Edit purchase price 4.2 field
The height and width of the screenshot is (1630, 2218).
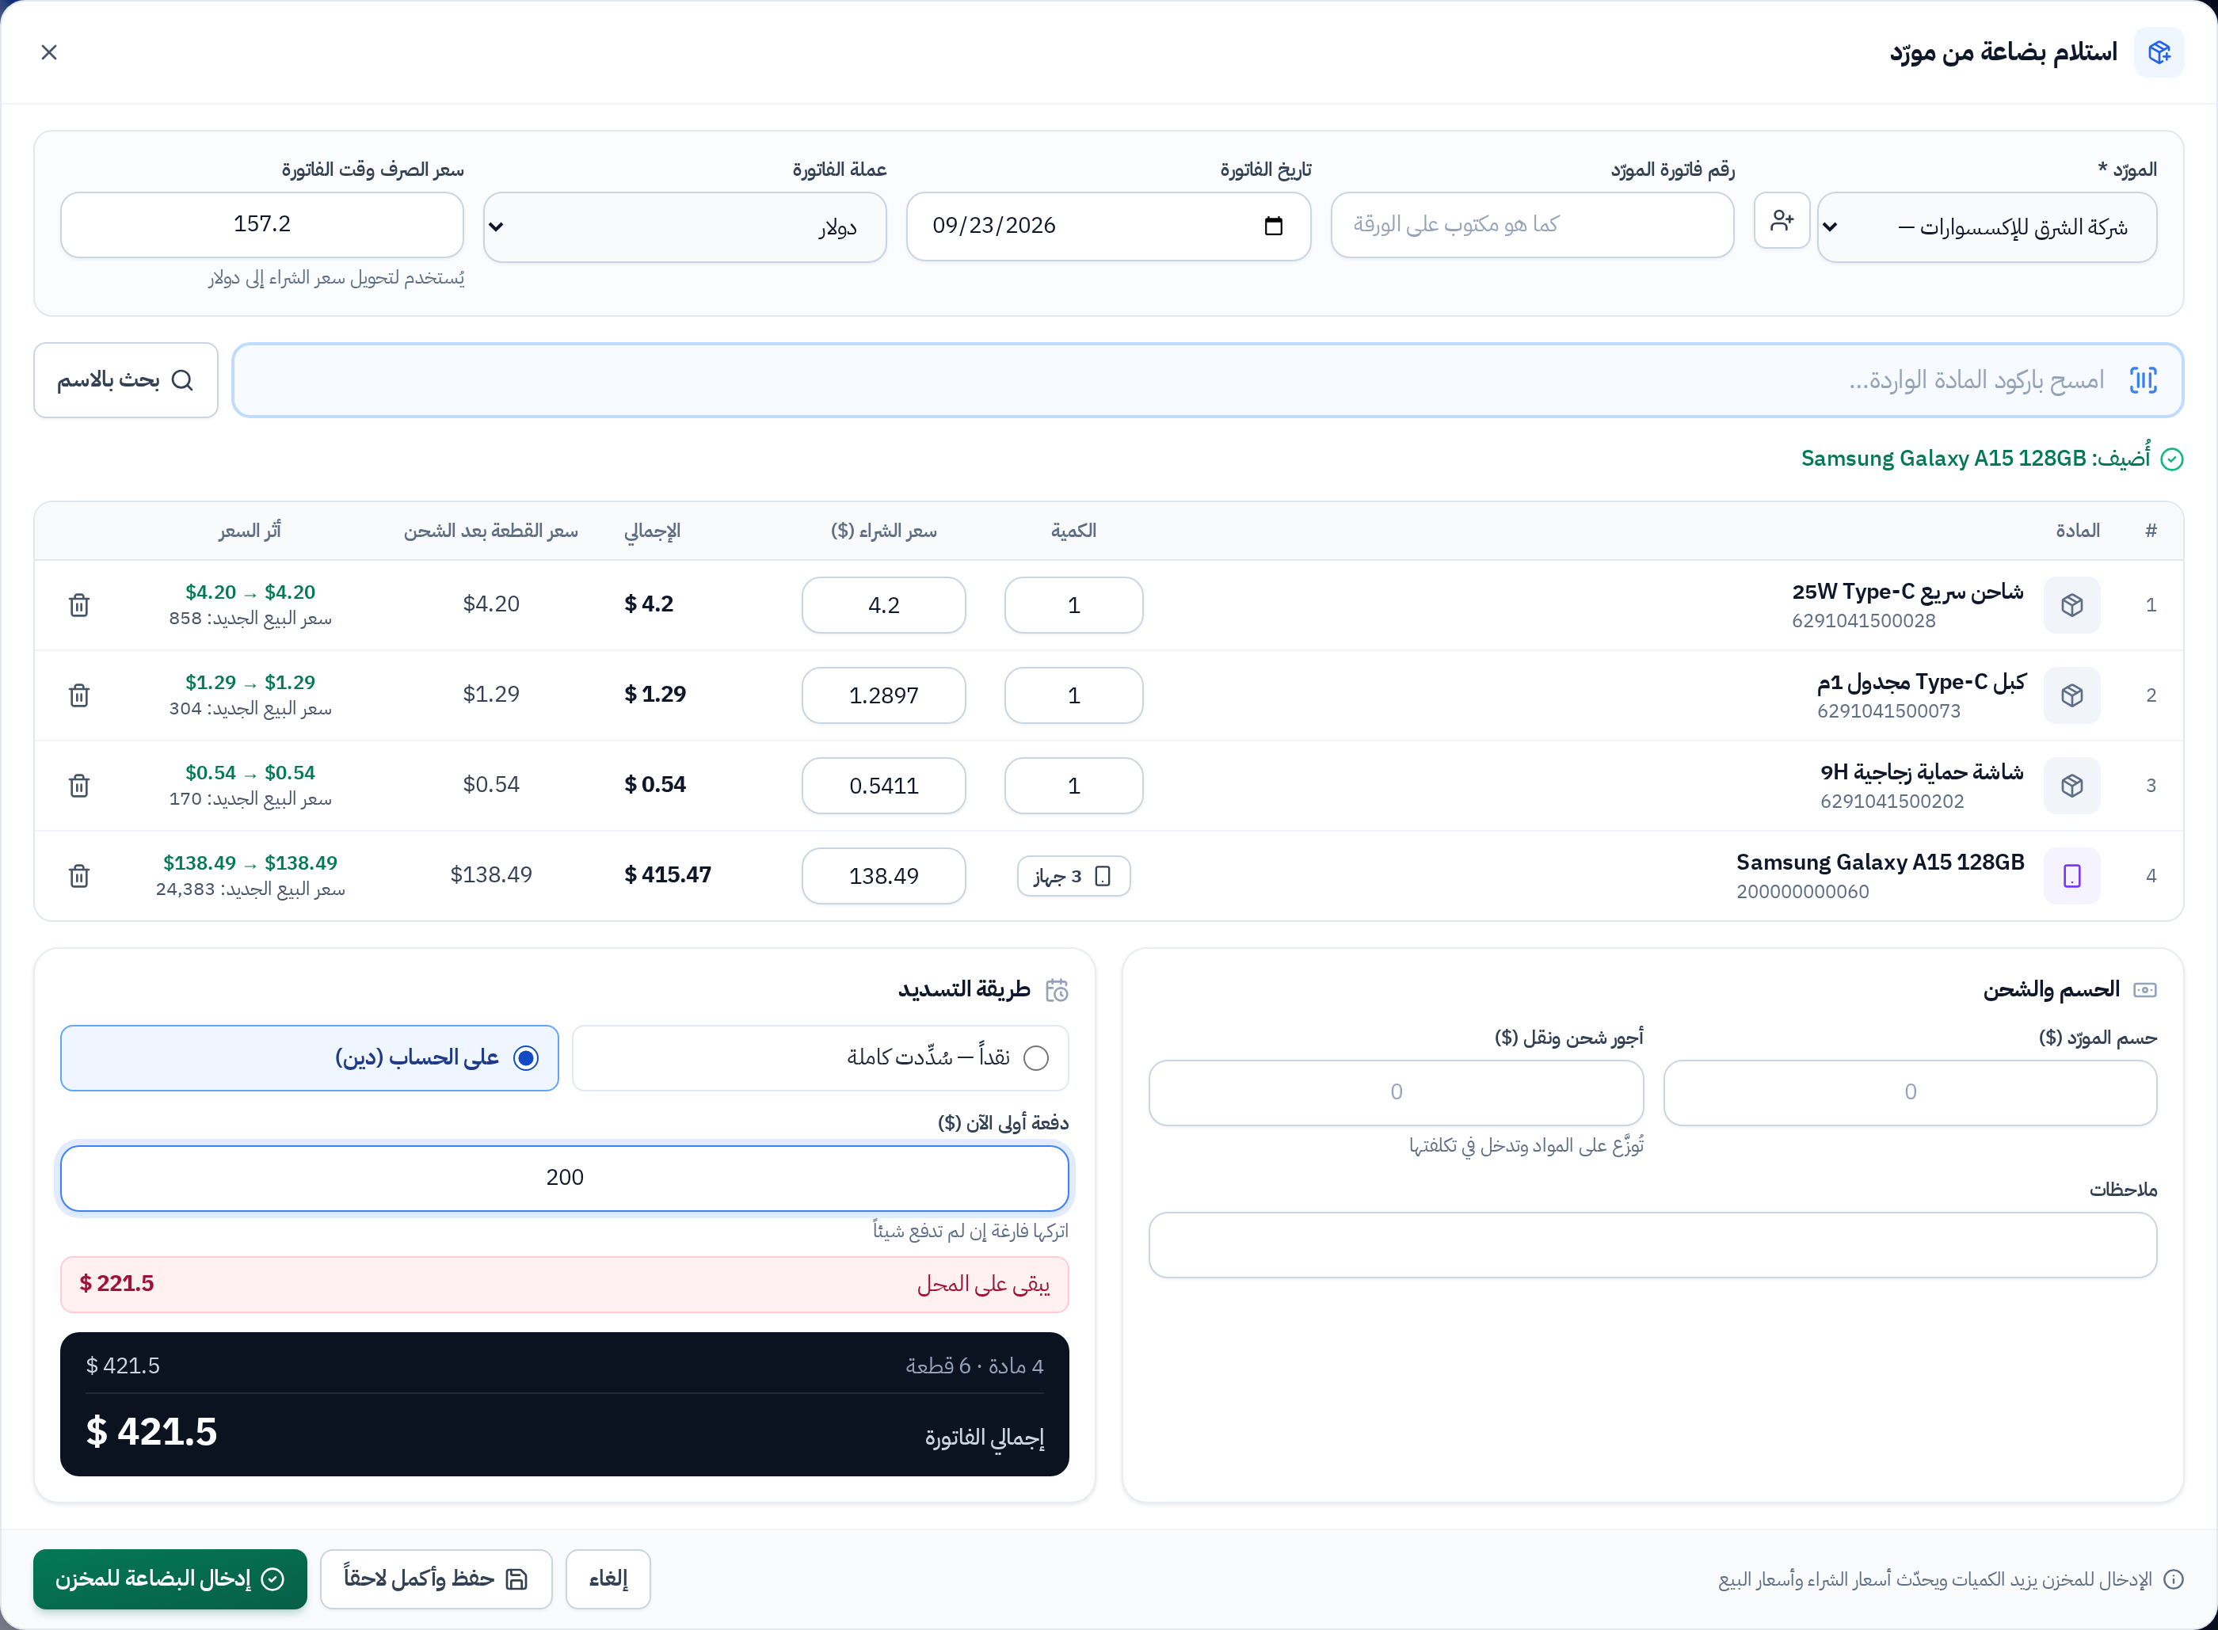pyautogui.click(x=884, y=605)
